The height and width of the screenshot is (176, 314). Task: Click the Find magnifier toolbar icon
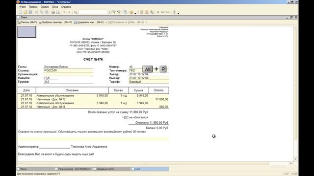(76, 12)
